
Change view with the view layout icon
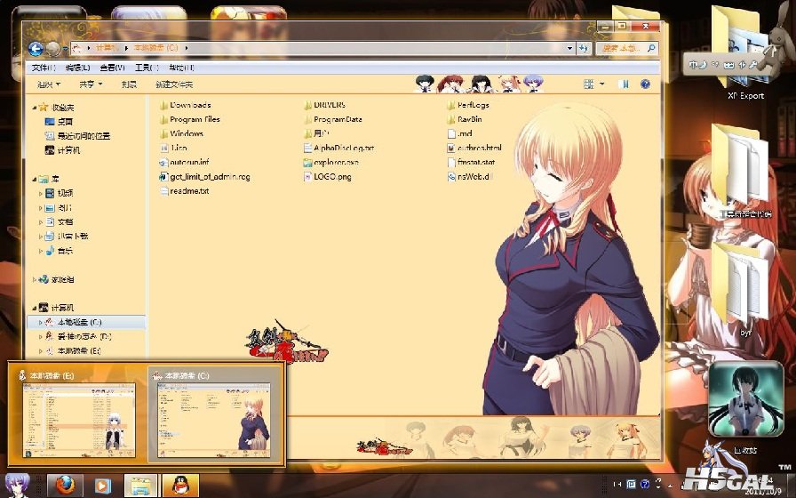point(589,84)
